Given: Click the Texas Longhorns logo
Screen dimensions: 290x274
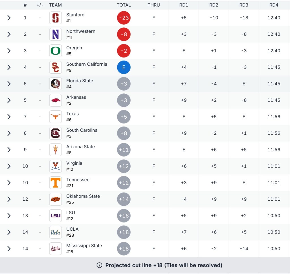Looking at the screenshot, I should pos(55,117).
